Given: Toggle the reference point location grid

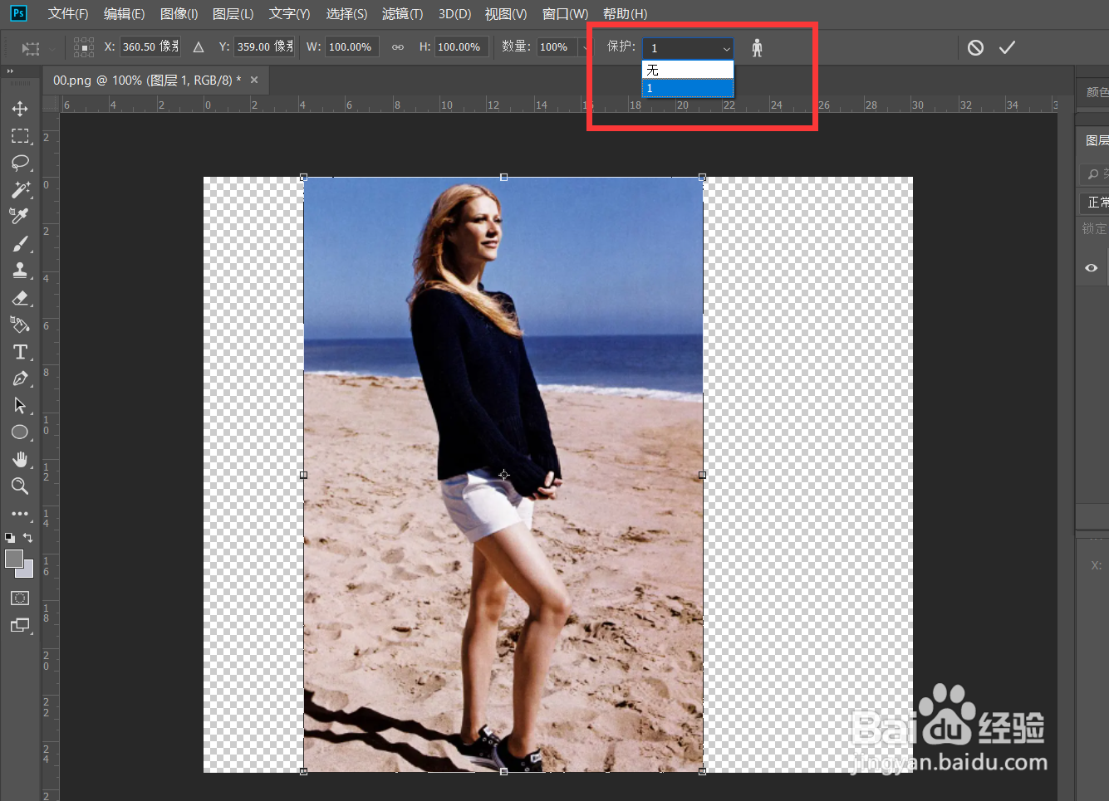Looking at the screenshot, I should 84,47.
